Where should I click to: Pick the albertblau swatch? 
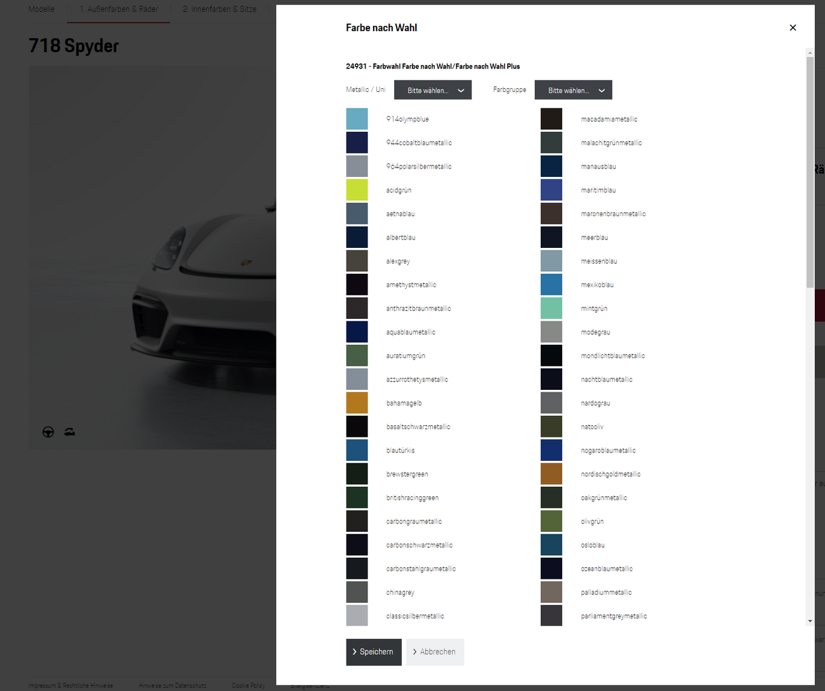[x=357, y=237]
